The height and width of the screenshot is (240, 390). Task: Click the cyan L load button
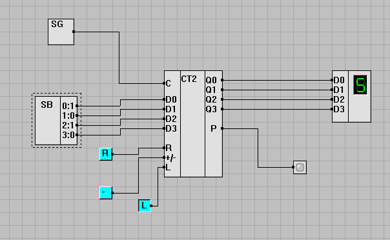(x=145, y=206)
